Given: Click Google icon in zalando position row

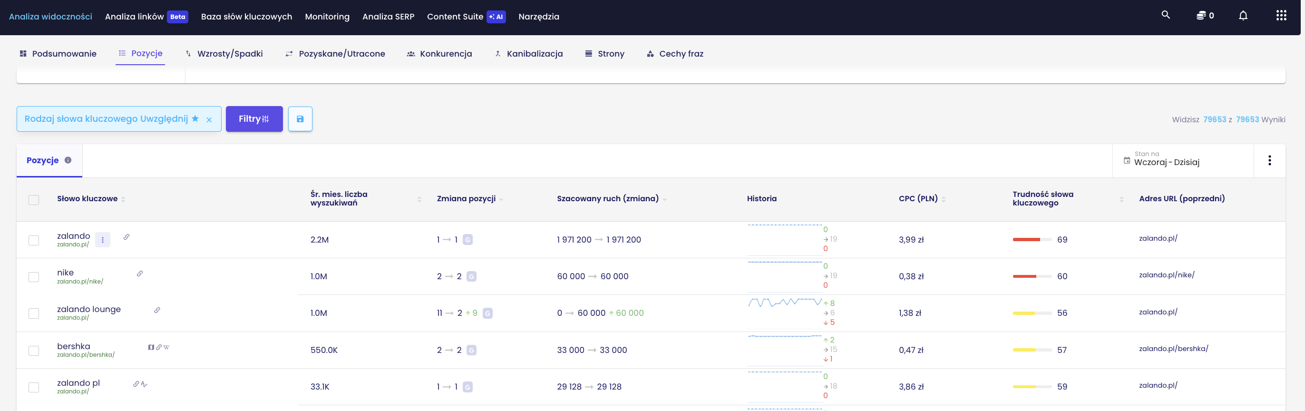Looking at the screenshot, I should [467, 240].
